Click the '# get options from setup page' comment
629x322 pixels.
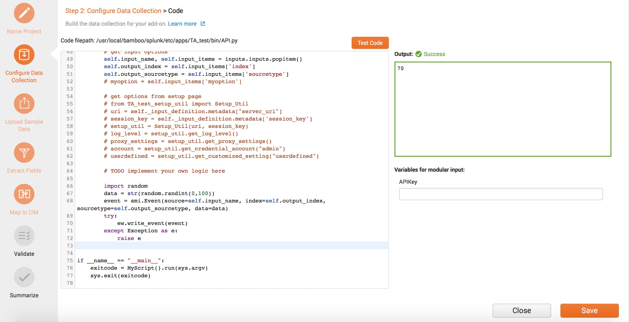pyautogui.click(x=153, y=96)
